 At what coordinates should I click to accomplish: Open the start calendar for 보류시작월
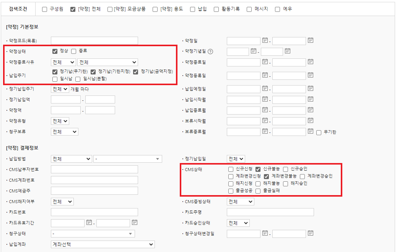coord(265,121)
